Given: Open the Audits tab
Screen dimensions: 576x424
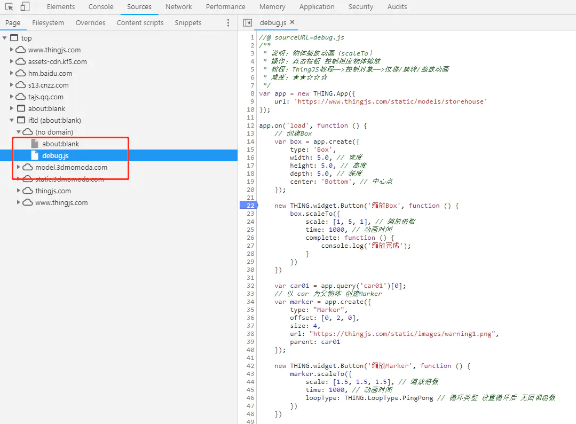Looking at the screenshot, I should pyautogui.click(x=397, y=6).
